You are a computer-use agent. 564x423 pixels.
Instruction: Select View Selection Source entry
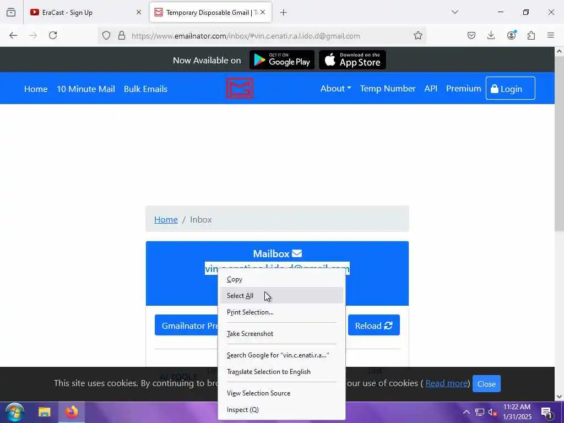[281, 393]
